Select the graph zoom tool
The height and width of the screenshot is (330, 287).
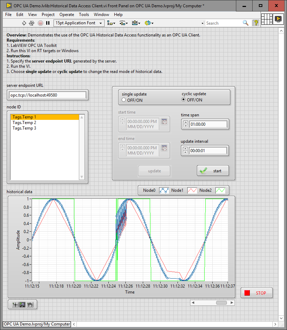tap(22, 305)
